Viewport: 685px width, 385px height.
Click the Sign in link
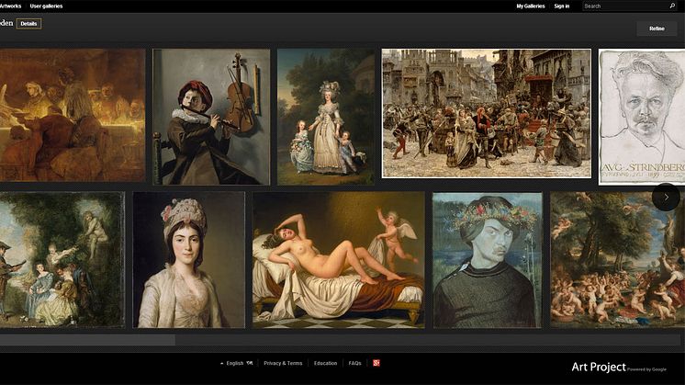point(561,6)
